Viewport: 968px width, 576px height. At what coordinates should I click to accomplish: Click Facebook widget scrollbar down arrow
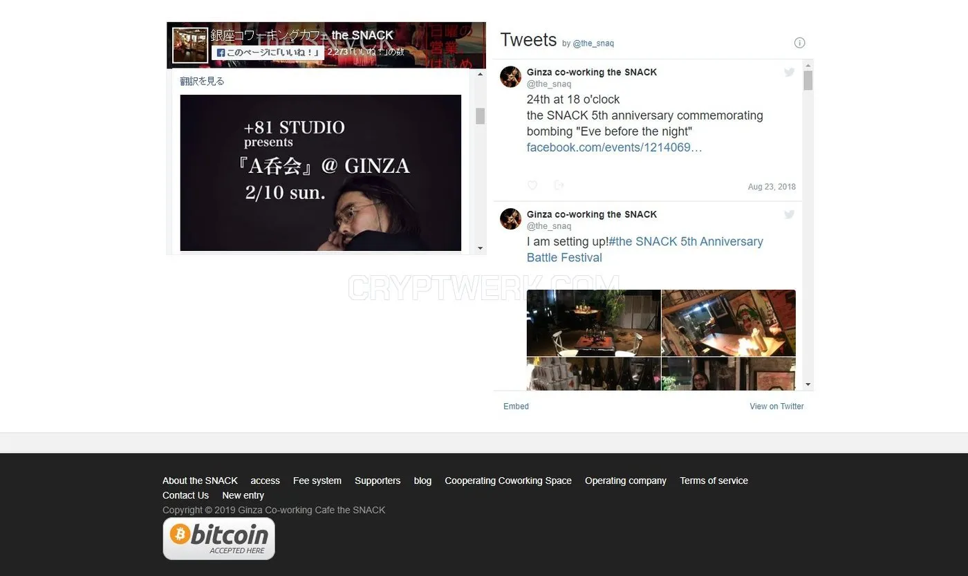click(x=481, y=248)
